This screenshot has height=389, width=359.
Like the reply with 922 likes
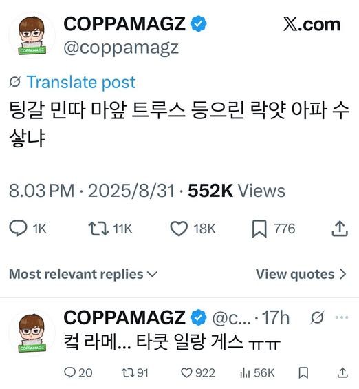click(186, 373)
